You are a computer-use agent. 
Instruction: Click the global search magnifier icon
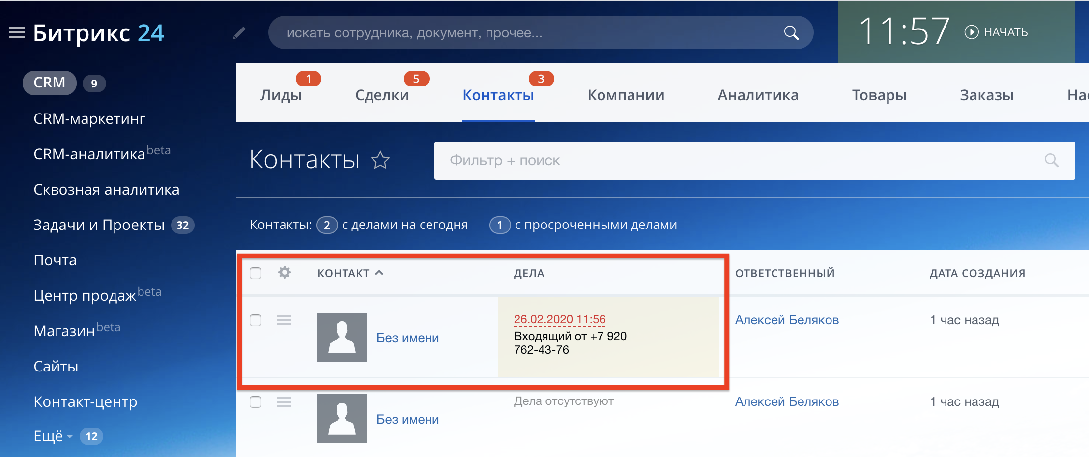point(791,33)
